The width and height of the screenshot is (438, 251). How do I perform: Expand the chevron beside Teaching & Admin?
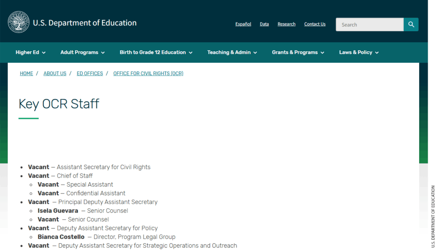pyautogui.click(x=255, y=53)
